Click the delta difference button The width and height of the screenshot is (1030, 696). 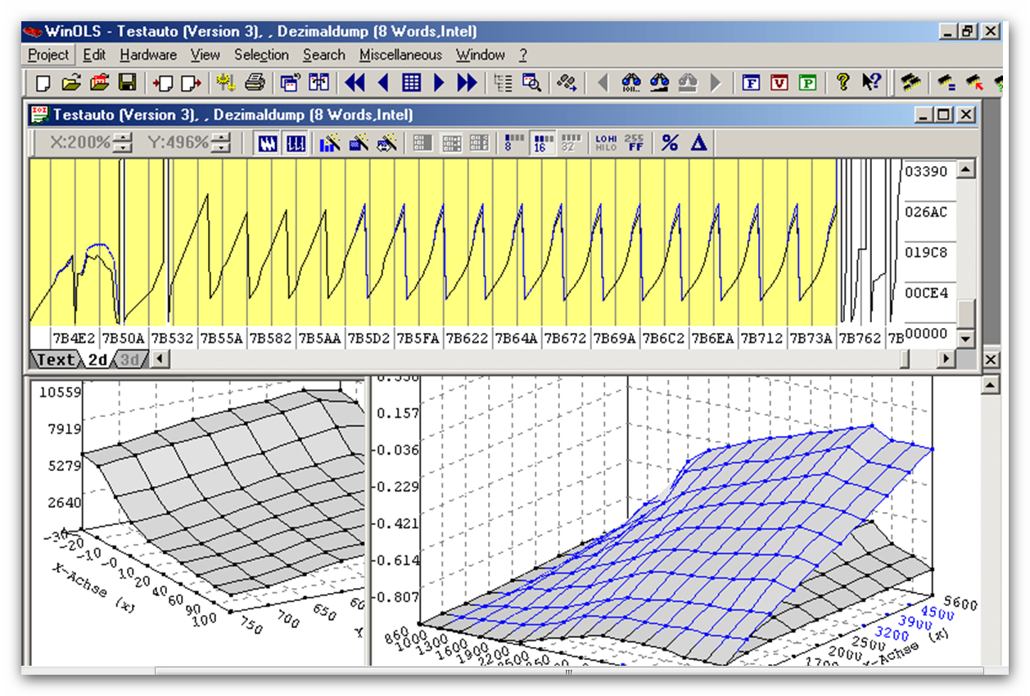[x=698, y=143]
